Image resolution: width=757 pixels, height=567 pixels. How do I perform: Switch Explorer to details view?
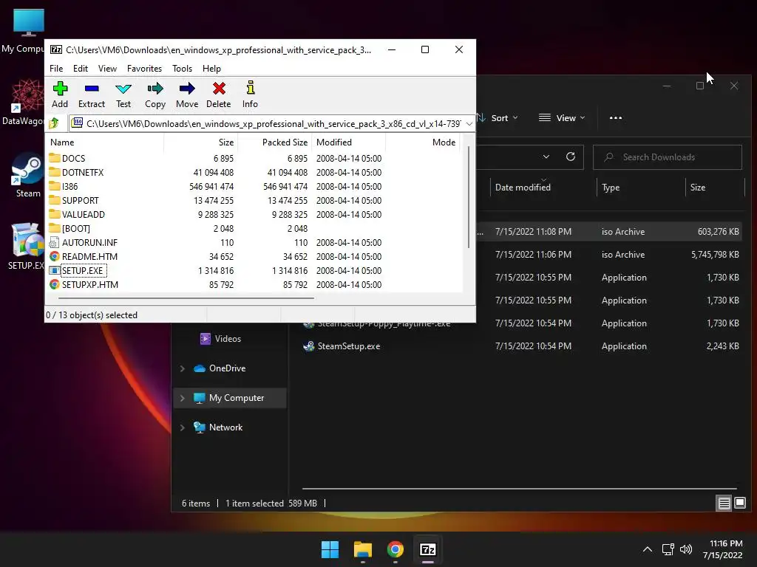pos(724,504)
